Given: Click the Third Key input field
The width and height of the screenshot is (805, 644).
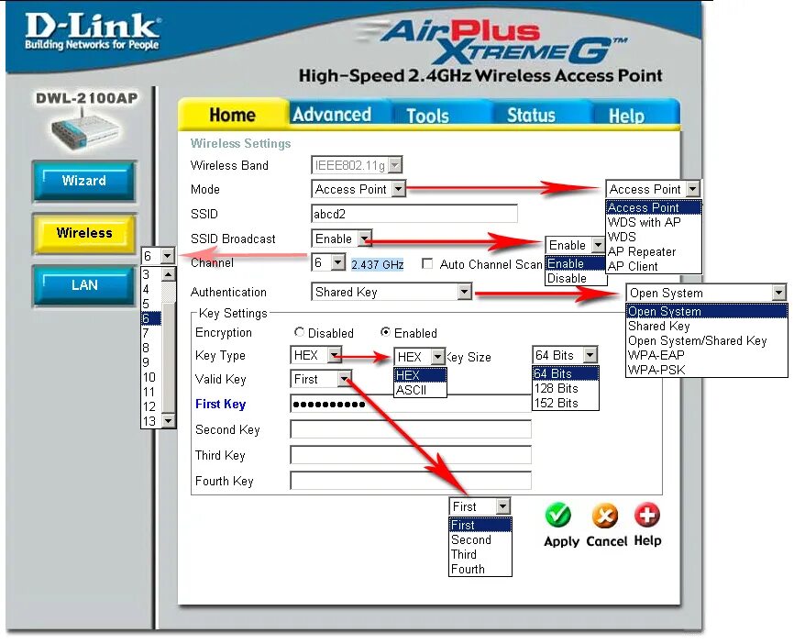Looking at the screenshot, I should click(x=411, y=455).
